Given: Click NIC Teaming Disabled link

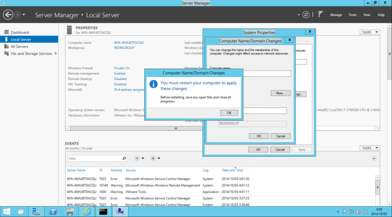Looking at the screenshot, I should pyautogui.click(x=120, y=84).
